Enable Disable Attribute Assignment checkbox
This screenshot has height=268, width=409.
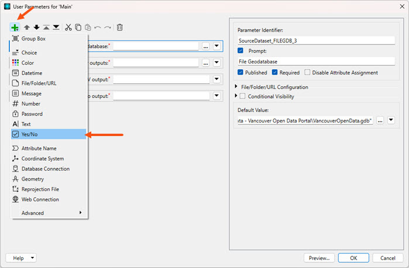click(x=307, y=72)
